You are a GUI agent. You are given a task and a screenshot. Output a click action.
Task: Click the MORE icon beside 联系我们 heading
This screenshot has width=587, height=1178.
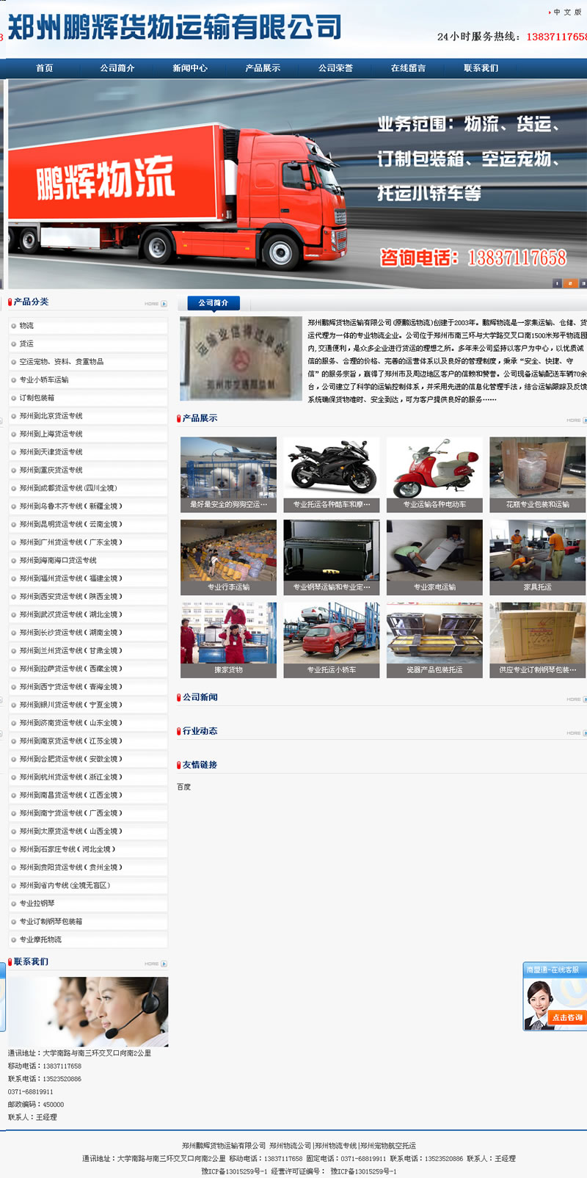(x=156, y=964)
